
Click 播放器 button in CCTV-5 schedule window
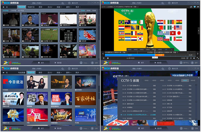(x=158, y=128)
